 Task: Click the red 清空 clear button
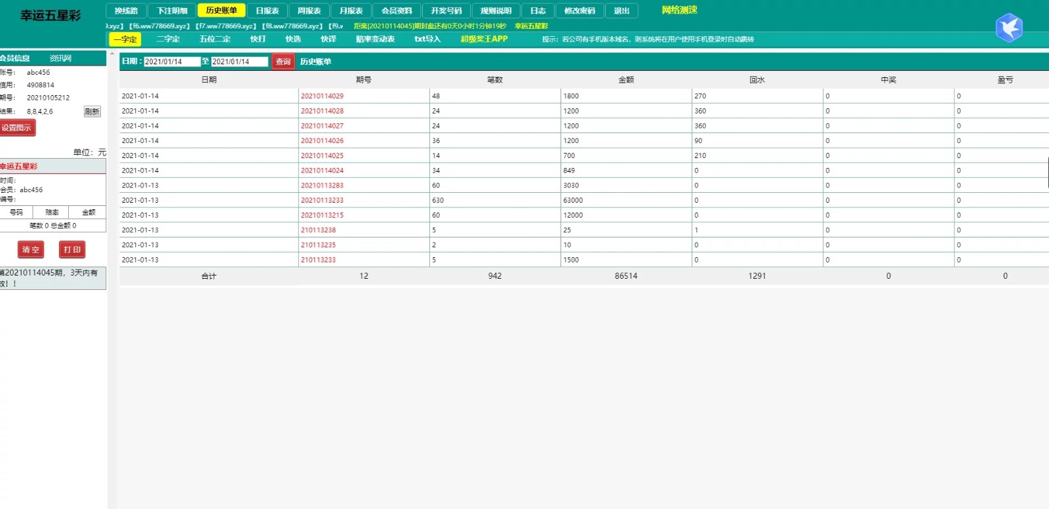pos(30,250)
